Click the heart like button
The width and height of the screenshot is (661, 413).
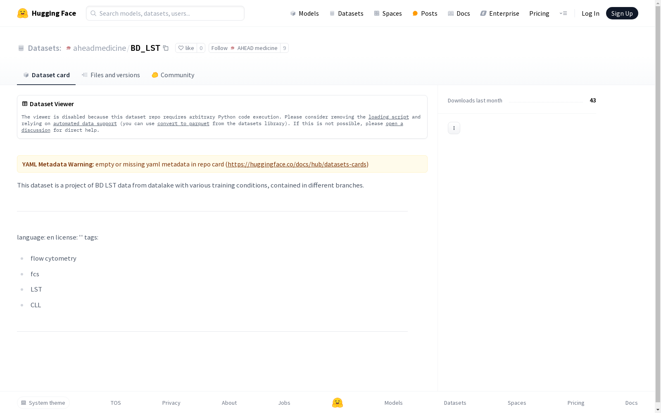[x=186, y=48]
